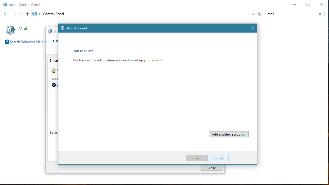Screen dimensions: 329x185
Task: Open the Mail link
Action: pyautogui.click(x=23, y=29)
